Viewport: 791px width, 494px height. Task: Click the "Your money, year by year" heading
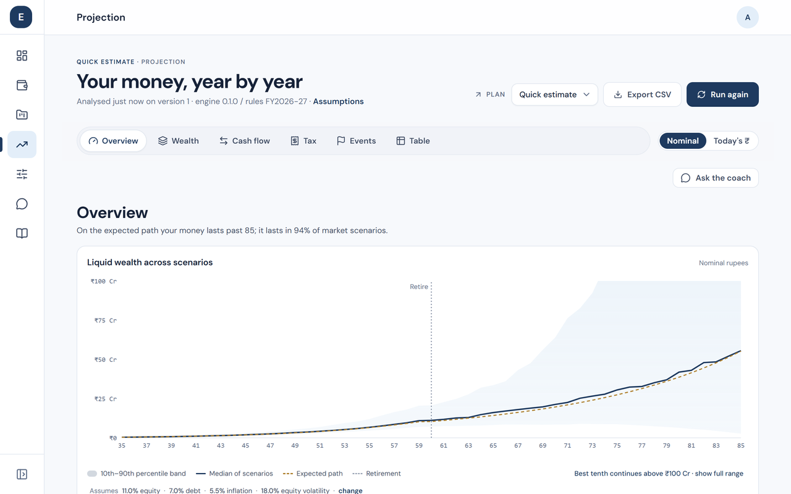tap(190, 82)
